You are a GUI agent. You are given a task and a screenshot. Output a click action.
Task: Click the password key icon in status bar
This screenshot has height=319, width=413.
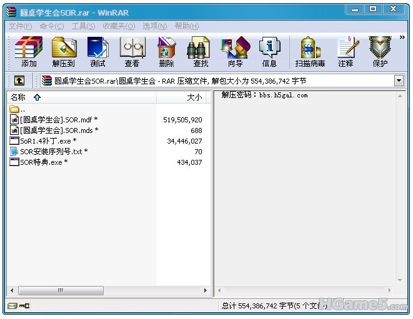pos(24,305)
